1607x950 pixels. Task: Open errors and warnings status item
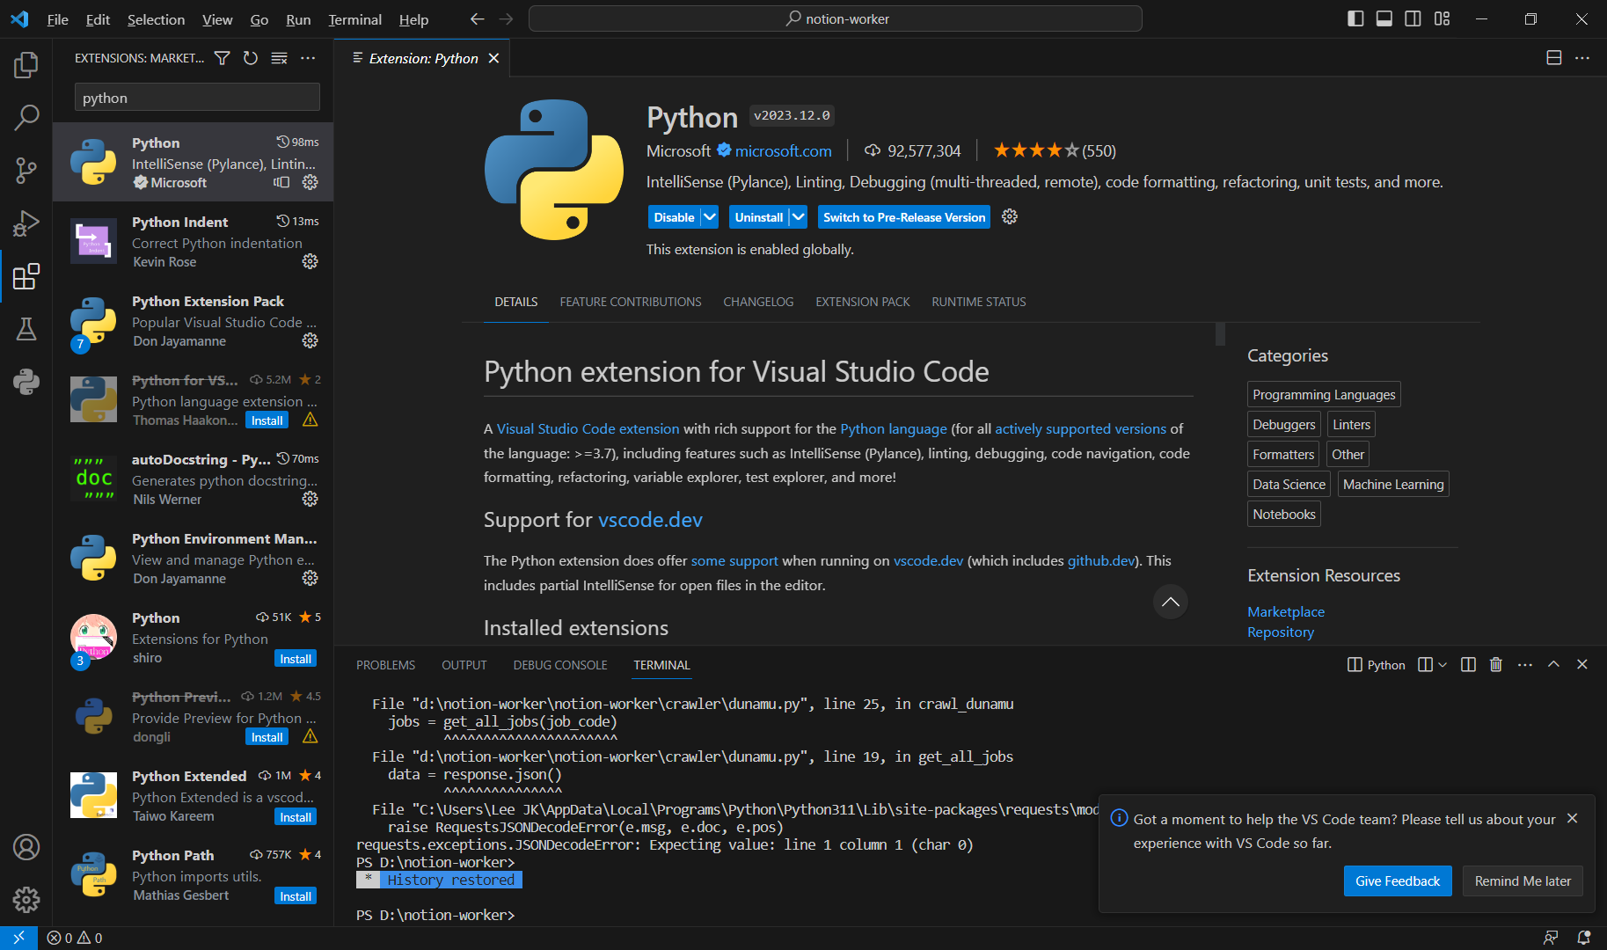tap(75, 938)
